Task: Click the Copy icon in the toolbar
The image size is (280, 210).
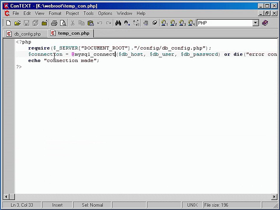Action: click(x=82, y=23)
